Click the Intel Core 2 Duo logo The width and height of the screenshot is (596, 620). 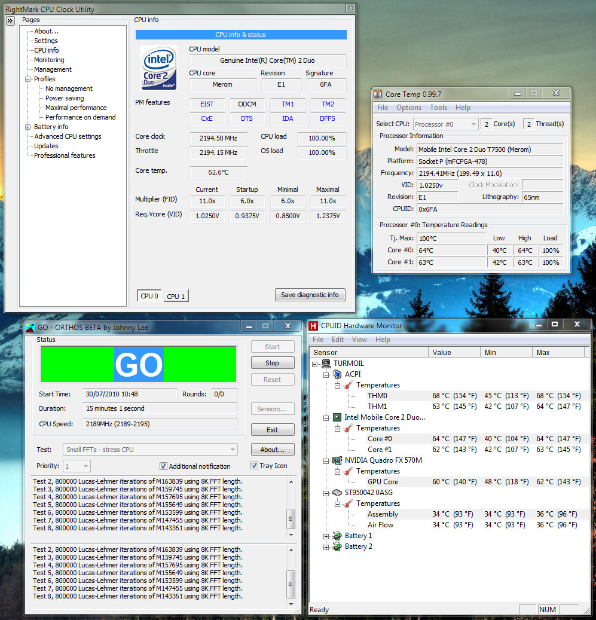point(159,68)
